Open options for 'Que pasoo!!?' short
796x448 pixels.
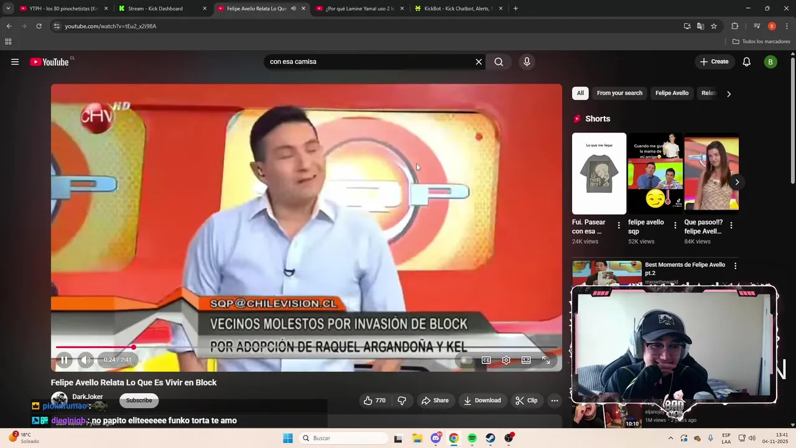pos(731,225)
